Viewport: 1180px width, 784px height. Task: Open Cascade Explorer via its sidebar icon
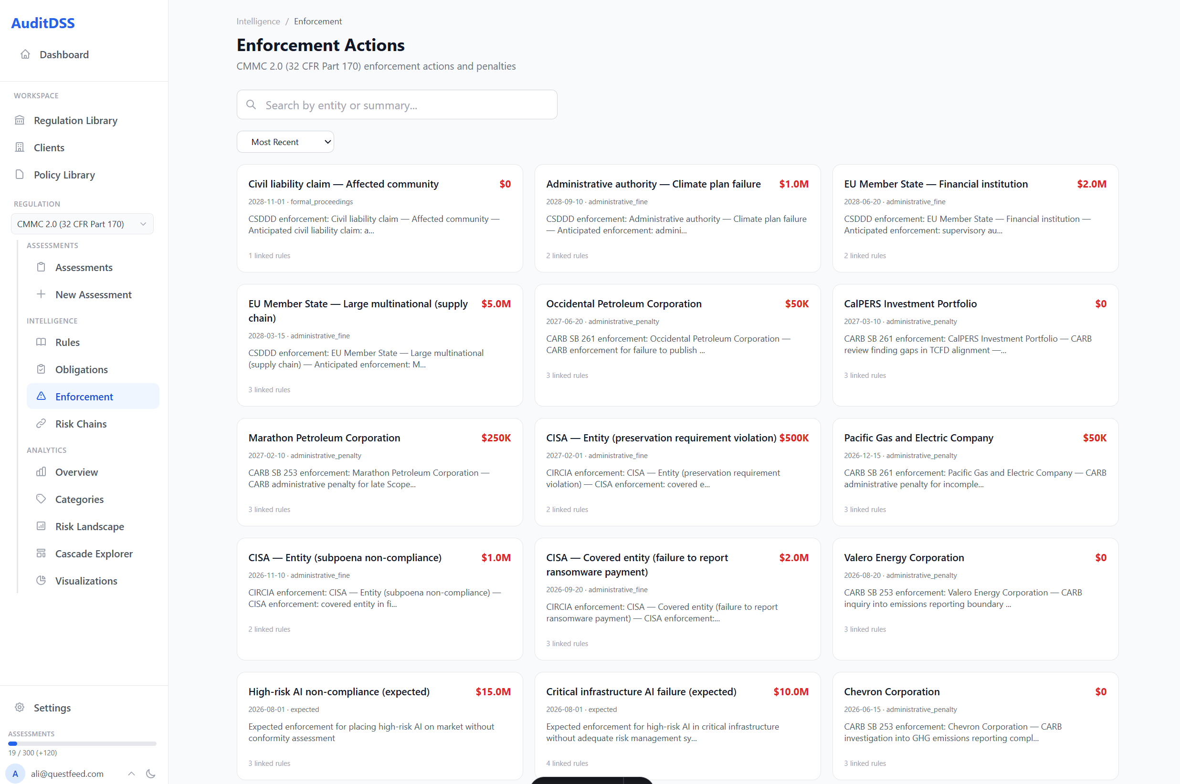tap(42, 553)
